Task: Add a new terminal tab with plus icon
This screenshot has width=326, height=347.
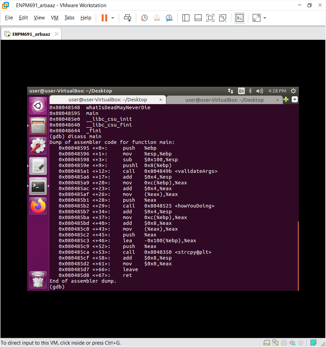Action: click(x=286, y=100)
